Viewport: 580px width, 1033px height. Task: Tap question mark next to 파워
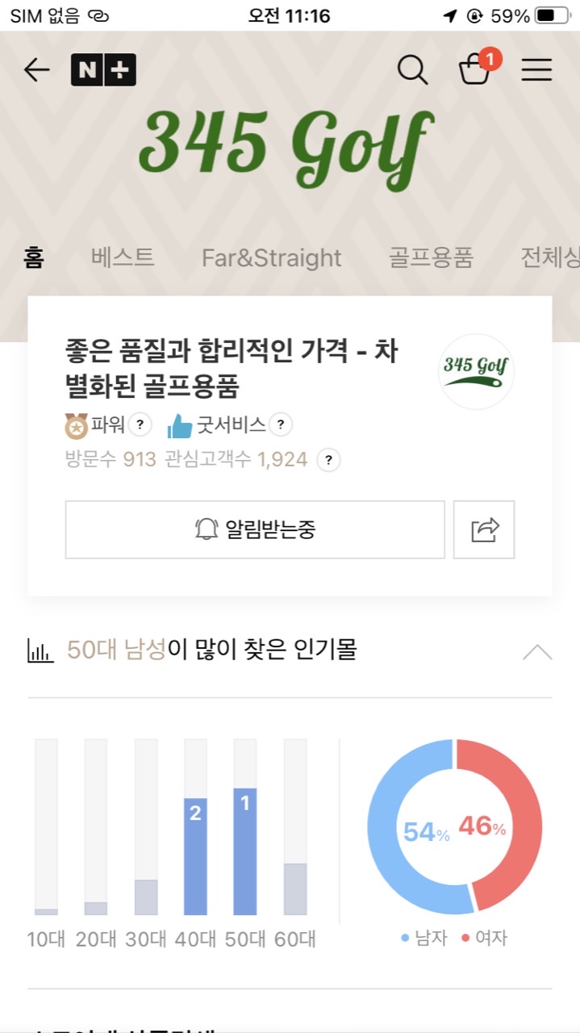(140, 424)
